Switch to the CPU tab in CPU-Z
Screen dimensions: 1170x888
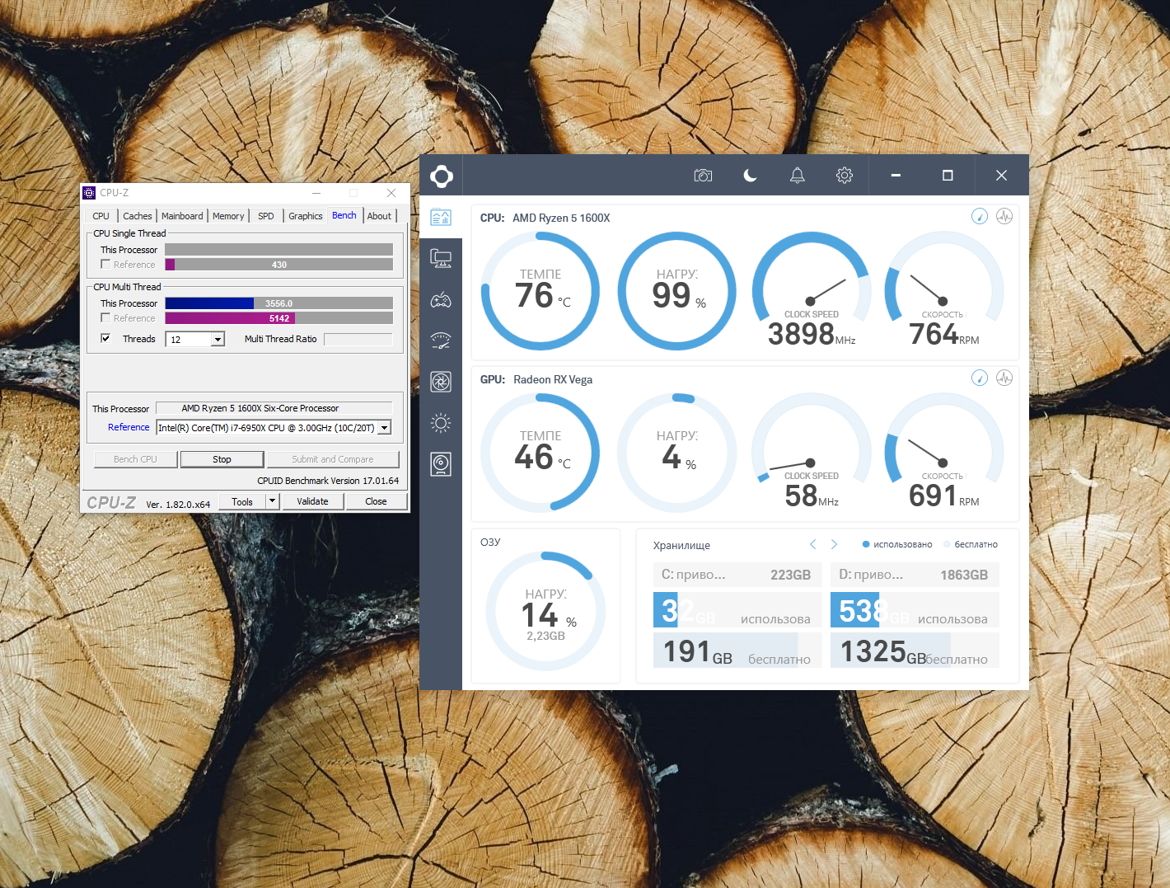point(101,216)
